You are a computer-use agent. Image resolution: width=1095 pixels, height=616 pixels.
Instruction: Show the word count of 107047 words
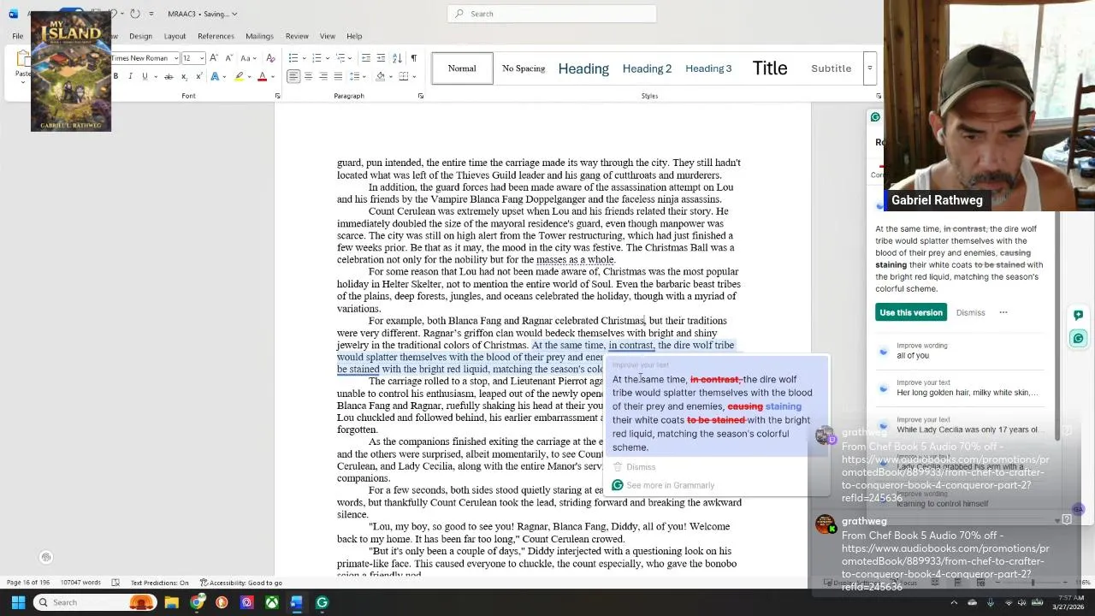pyautogui.click(x=80, y=583)
